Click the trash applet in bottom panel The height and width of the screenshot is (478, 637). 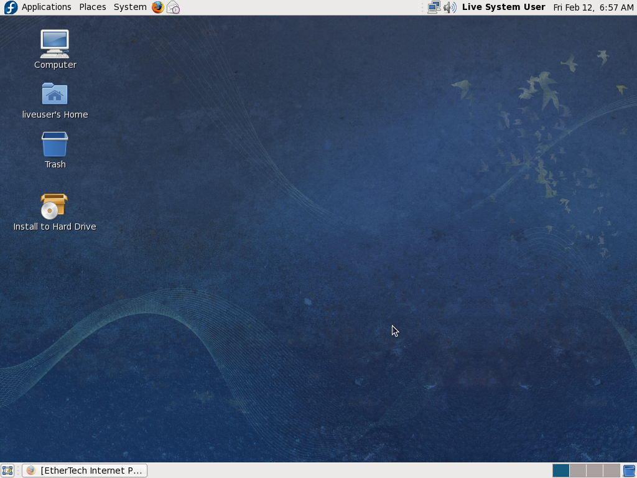click(x=630, y=471)
